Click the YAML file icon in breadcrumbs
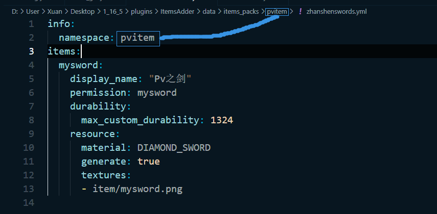This screenshot has width=437, height=214. coord(300,11)
